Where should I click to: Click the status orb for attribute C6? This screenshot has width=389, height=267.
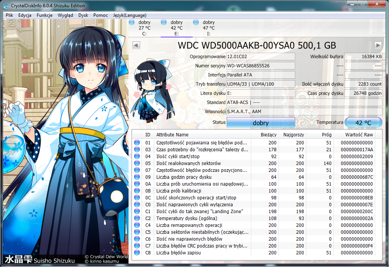pyautogui.click(x=137, y=239)
